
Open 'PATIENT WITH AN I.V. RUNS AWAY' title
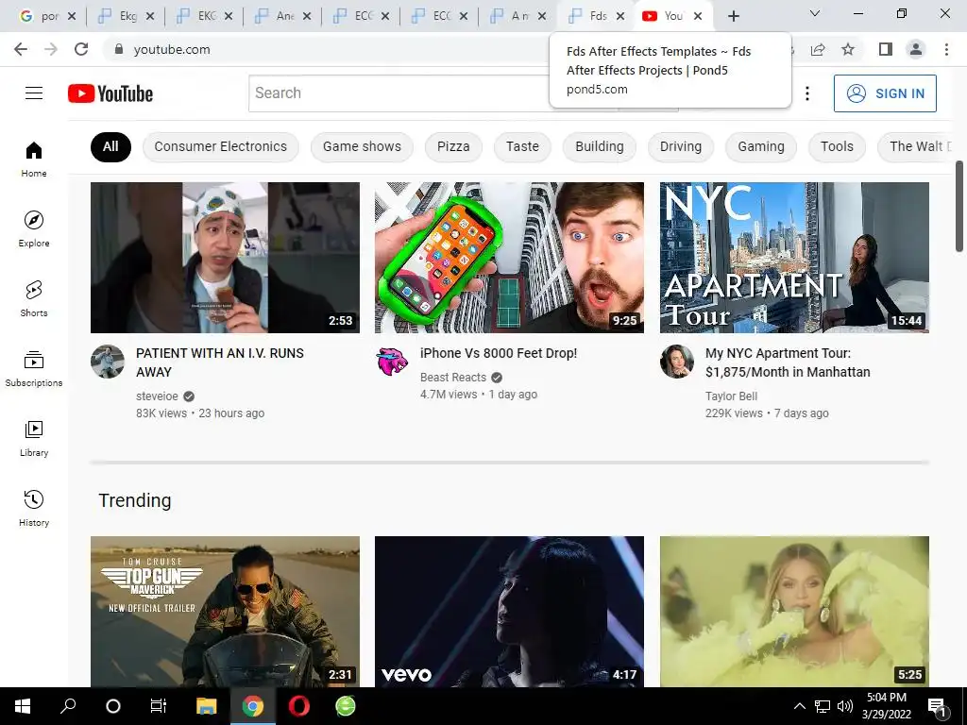pyautogui.click(x=219, y=362)
